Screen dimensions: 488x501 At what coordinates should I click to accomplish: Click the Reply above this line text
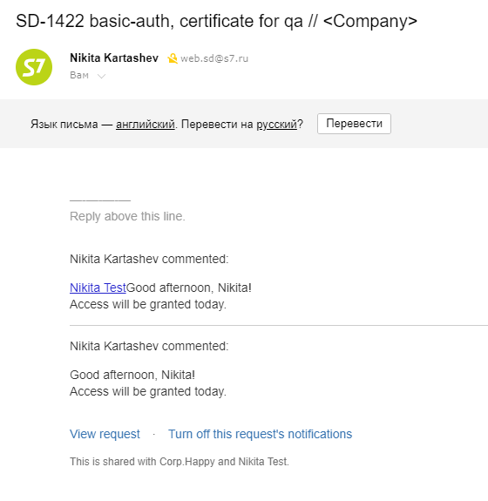127,216
